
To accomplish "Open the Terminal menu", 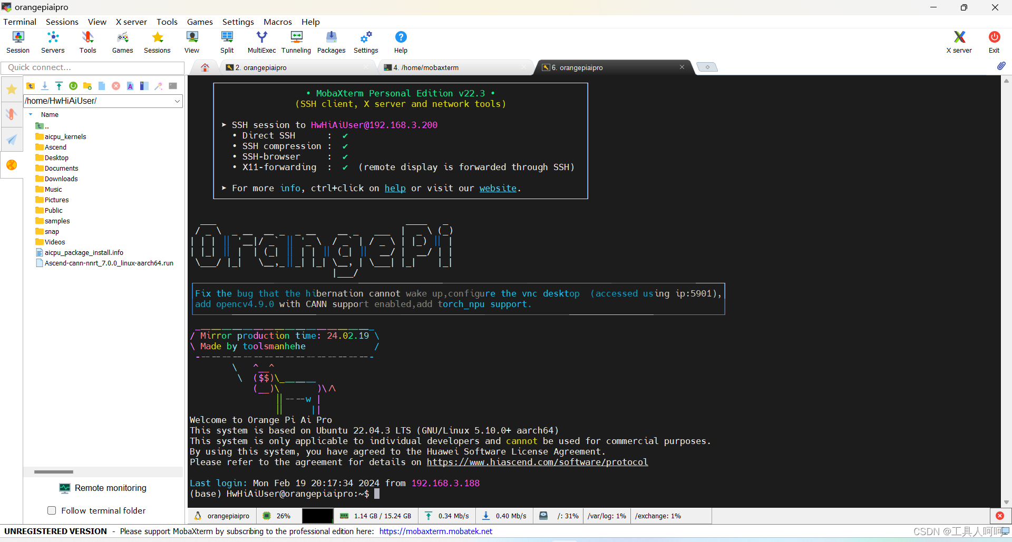I will click(20, 22).
